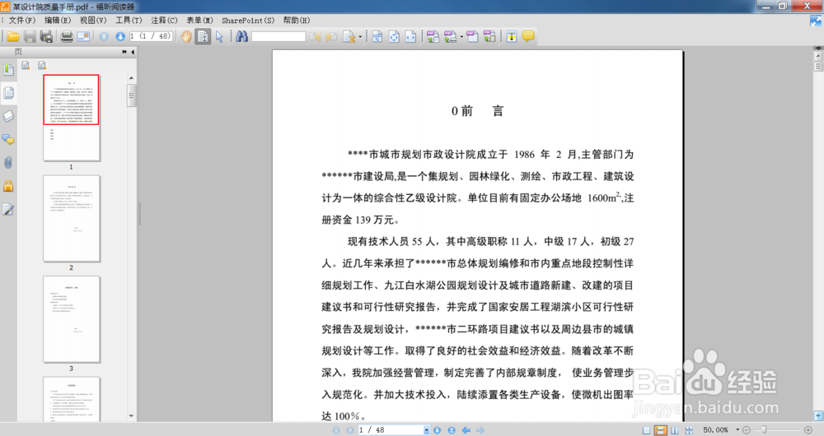
Task: Select page 1 thumbnail
Action: [x=72, y=118]
